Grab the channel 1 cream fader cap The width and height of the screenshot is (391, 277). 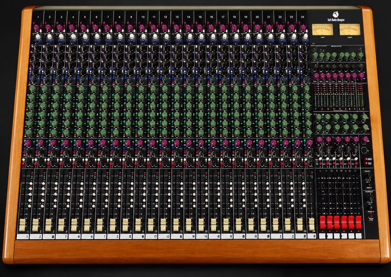[x=22, y=225]
